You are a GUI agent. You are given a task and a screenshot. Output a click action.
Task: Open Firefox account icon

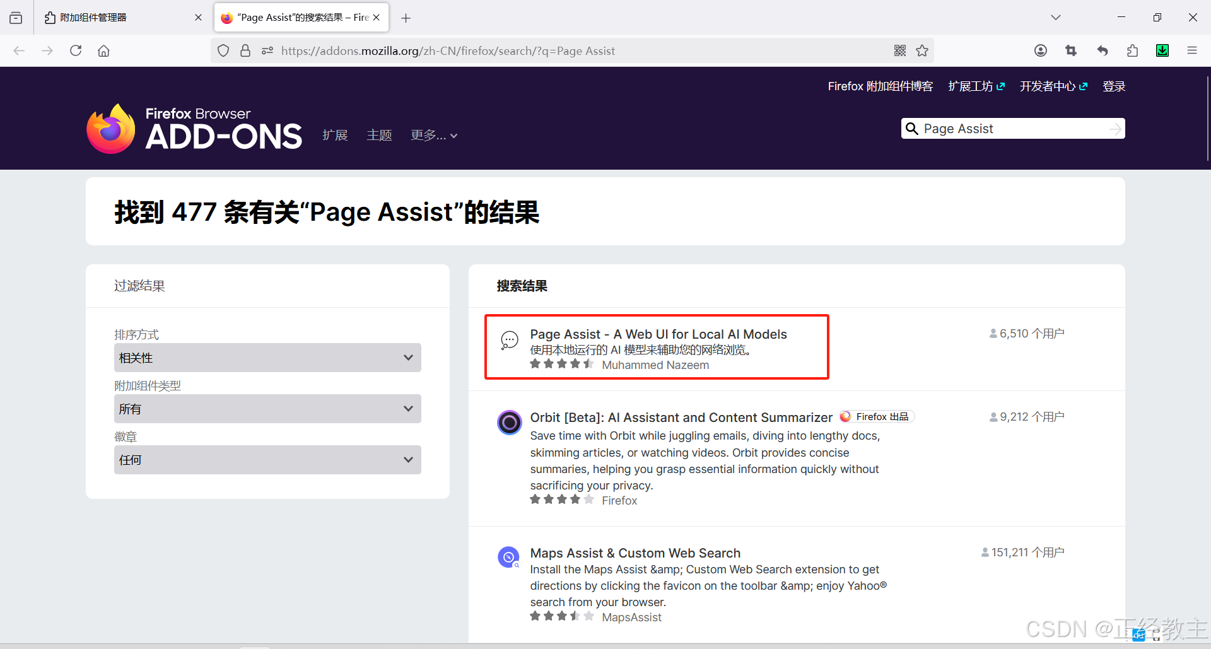click(1041, 50)
